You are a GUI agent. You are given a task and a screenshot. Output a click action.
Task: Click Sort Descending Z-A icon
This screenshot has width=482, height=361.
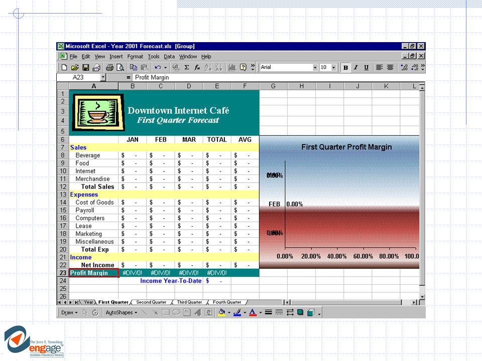(x=219, y=67)
